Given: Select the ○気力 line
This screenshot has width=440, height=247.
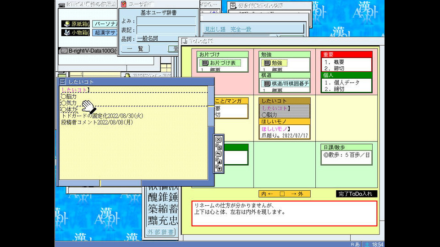Looking at the screenshot, I should [69, 103].
